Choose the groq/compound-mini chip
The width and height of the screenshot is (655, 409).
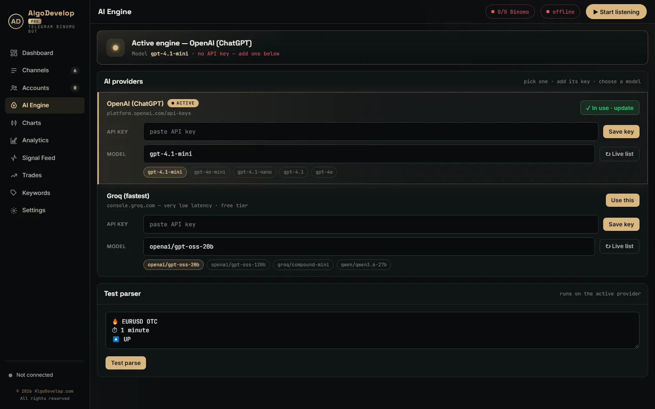[x=303, y=265]
